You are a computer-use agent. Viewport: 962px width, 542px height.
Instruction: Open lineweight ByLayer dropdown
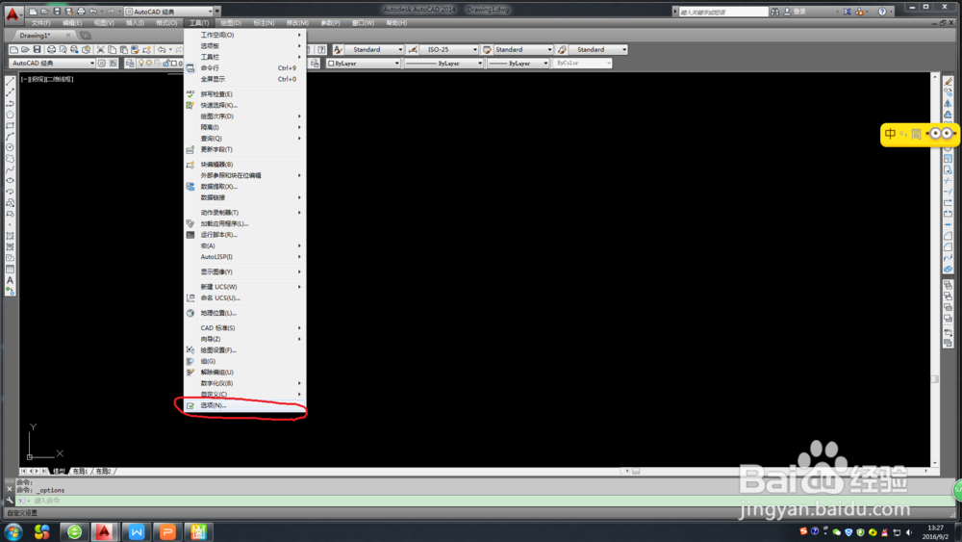pyautogui.click(x=519, y=64)
